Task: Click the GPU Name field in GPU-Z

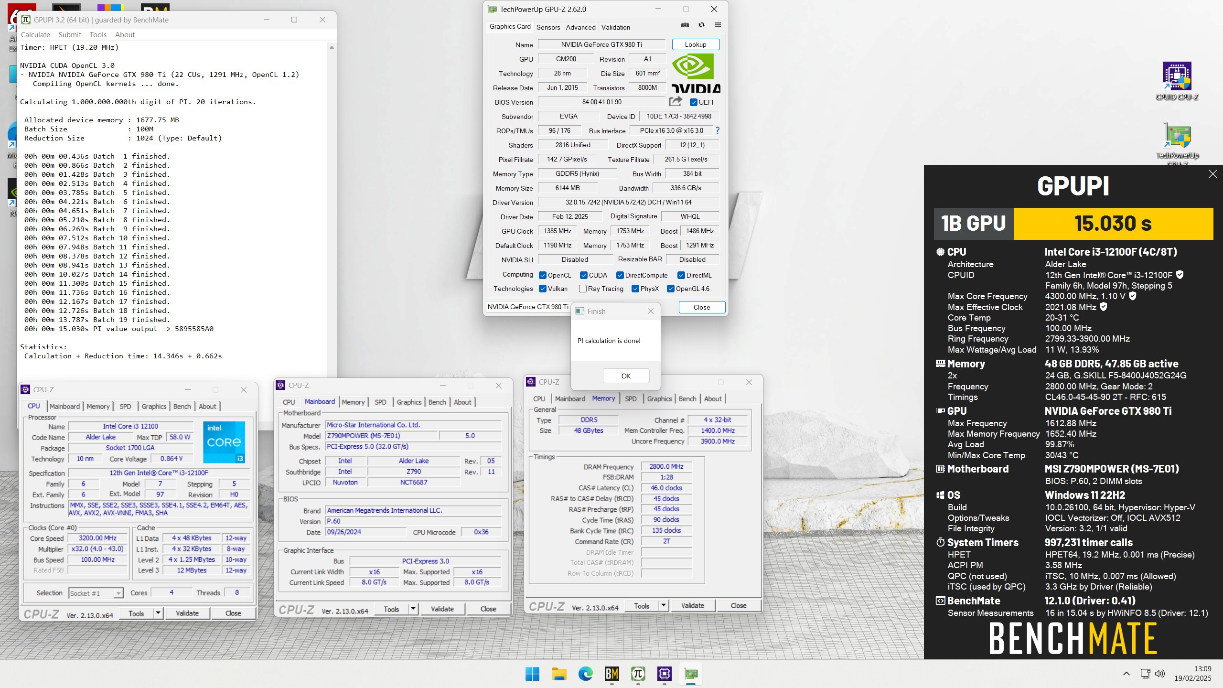Action: click(x=601, y=44)
